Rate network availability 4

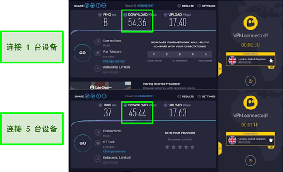[193, 54]
